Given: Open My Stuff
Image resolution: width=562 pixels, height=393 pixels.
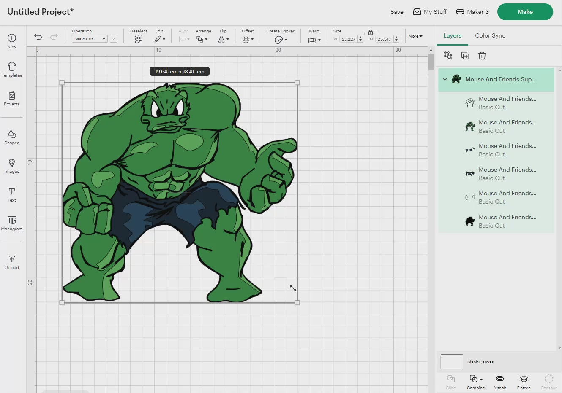Looking at the screenshot, I should tap(430, 12).
